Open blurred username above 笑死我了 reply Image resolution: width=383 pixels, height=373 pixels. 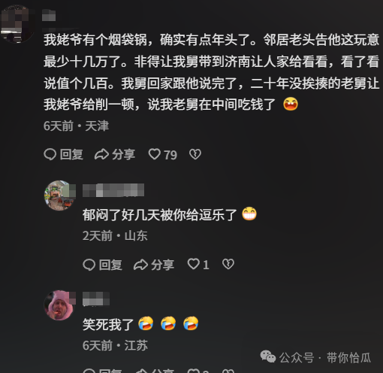click(96, 299)
